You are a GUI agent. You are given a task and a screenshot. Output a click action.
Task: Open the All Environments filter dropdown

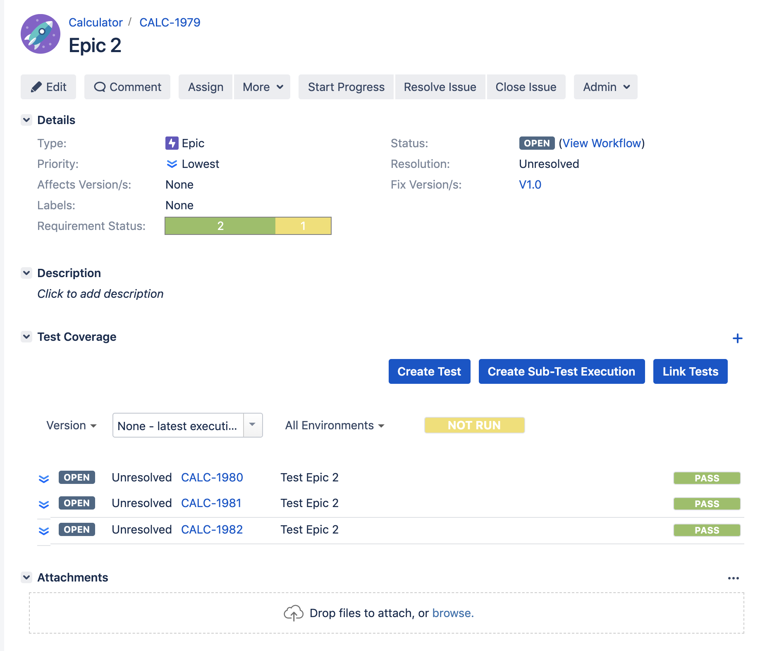(335, 425)
